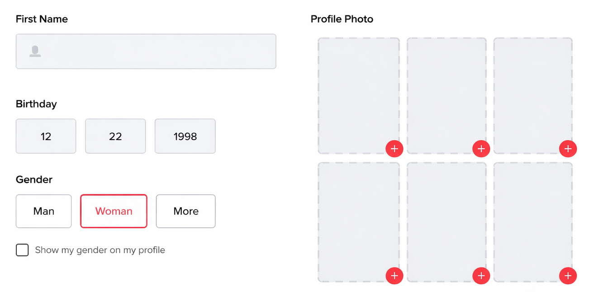
Task: Click the bottom-right empty profile photo slot
Action: 533,217
